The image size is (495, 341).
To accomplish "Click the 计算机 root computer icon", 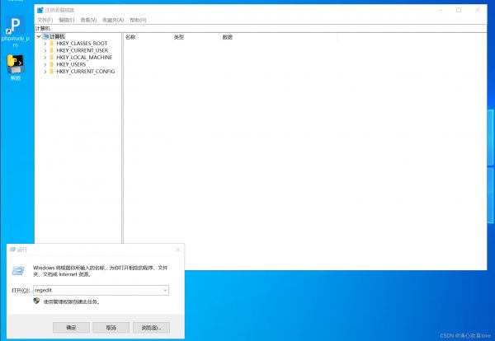I will coord(46,36).
